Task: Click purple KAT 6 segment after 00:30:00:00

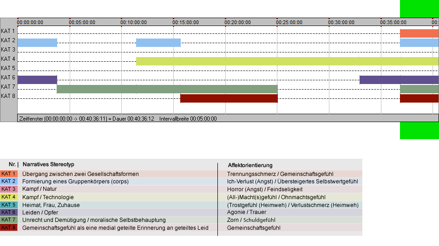Action: coord(399,80)
